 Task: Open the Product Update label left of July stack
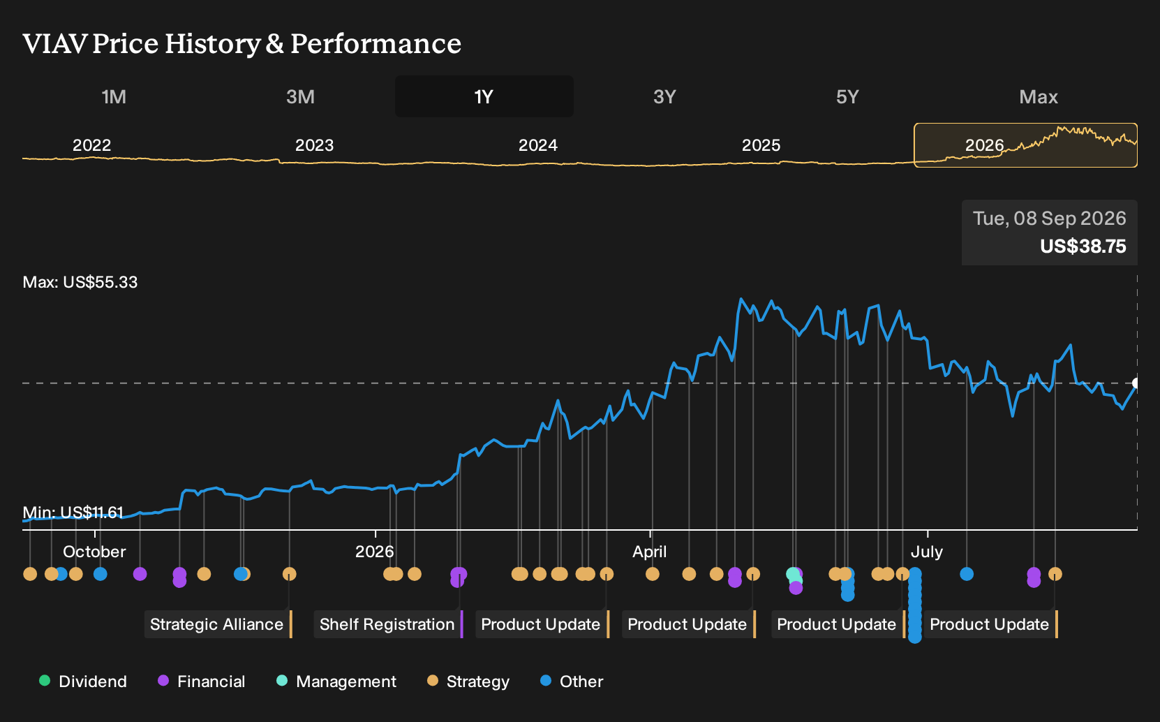tap(838, 624)
